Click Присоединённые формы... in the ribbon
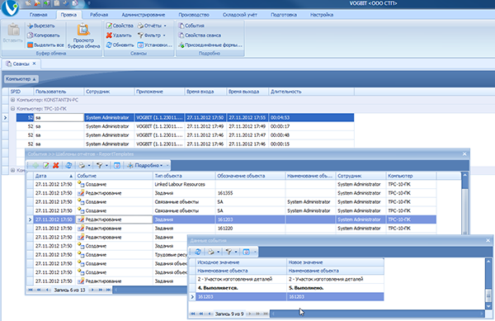Screen dimensions: 495x321 click(x=210, y=45)
